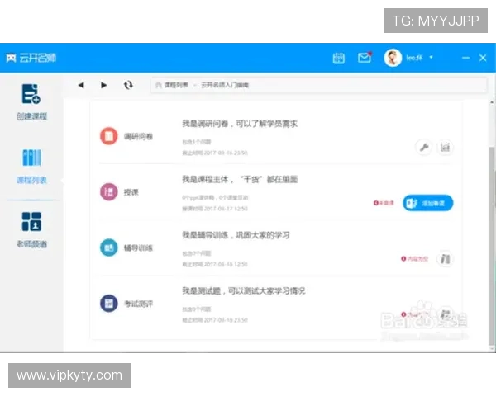Click the 考试测评 label text

tap(138, 304)
